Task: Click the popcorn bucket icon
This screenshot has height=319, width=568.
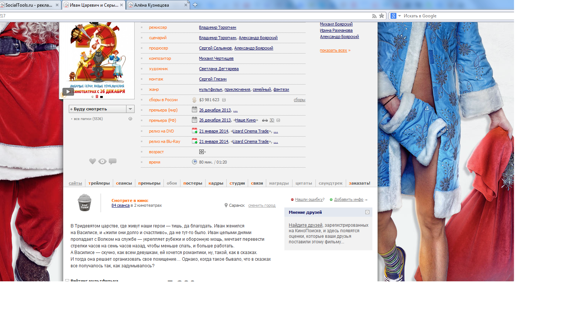Action: (85, 202)
